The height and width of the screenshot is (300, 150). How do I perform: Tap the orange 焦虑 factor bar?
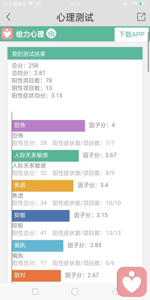(43, 186)
